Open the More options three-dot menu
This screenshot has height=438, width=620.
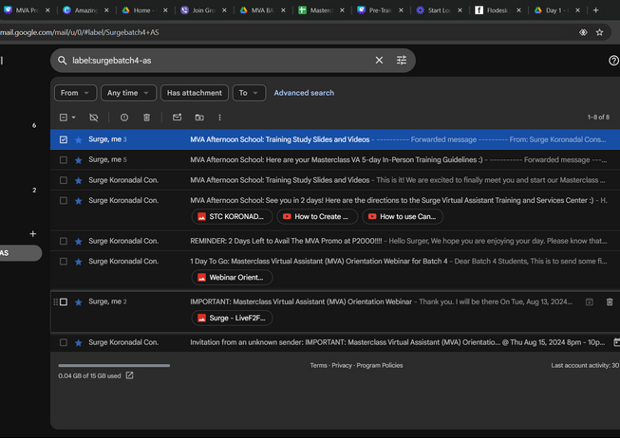(x=220, y=118)
